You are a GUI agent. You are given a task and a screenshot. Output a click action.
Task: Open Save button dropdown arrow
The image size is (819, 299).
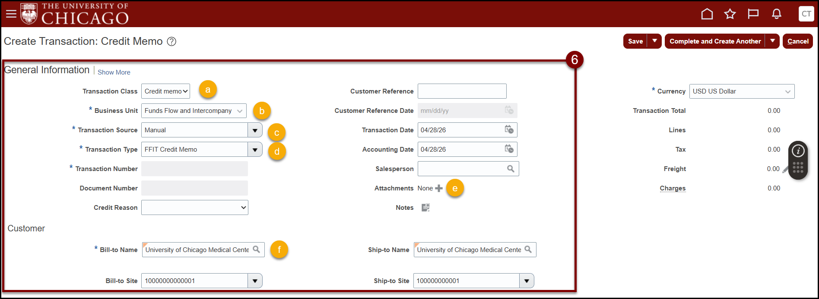tap(654, 41)
